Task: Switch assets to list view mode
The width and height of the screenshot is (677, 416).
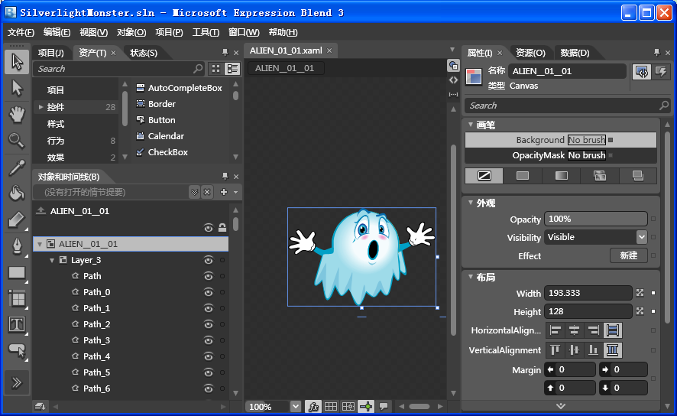Action: [x=232, y=69]
